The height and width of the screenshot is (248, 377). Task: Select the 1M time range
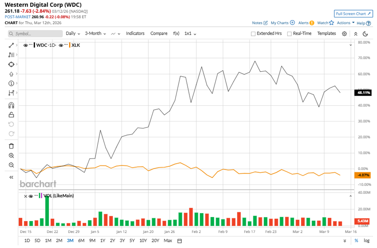point(48,240)
